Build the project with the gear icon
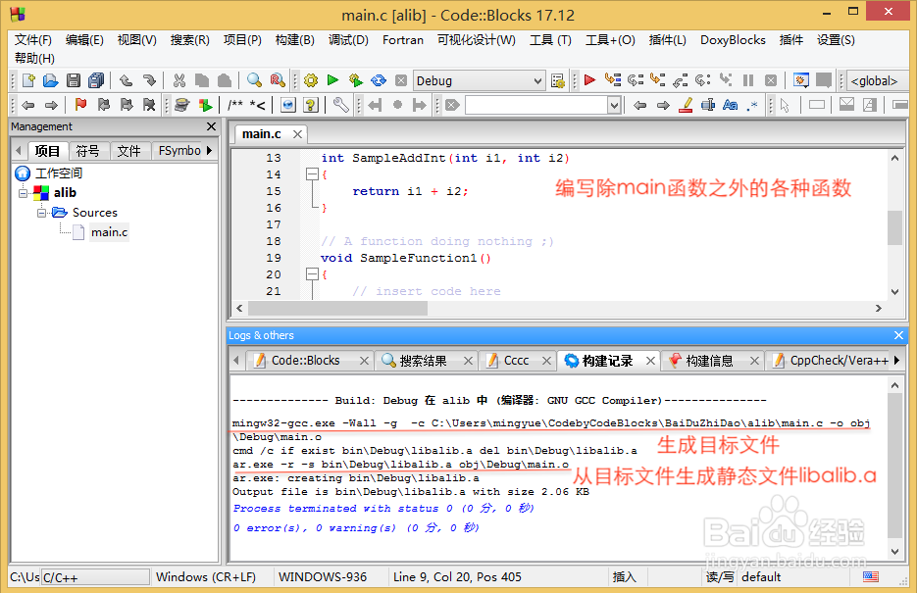This screenshot has width=917, height=593. [x=311, y=80]
